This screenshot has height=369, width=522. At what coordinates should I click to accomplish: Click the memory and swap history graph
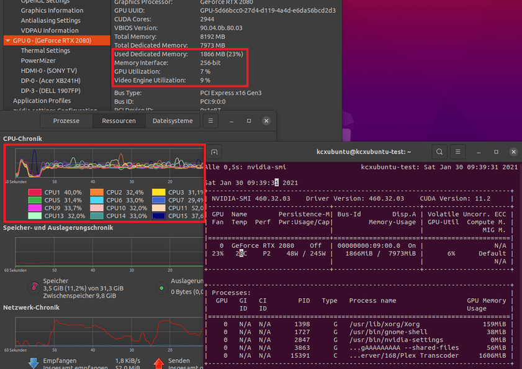[x=109, y=252]
